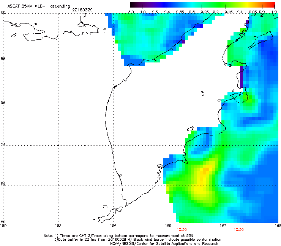Screen dimensions: 281x246
Task: Click the red 10:30 time nearest longitude 159
Action: [182, 230]
